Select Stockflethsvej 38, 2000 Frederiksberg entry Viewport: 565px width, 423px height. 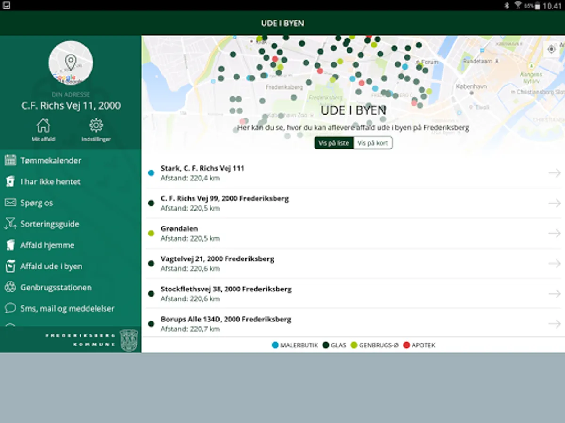tap(353, 294)
